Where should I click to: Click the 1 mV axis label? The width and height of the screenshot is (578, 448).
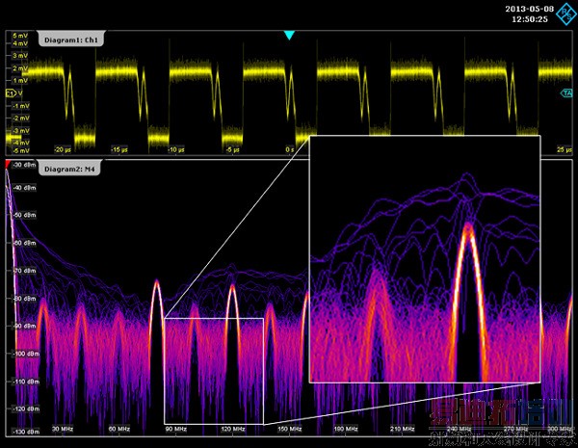[x=20, y=80]
